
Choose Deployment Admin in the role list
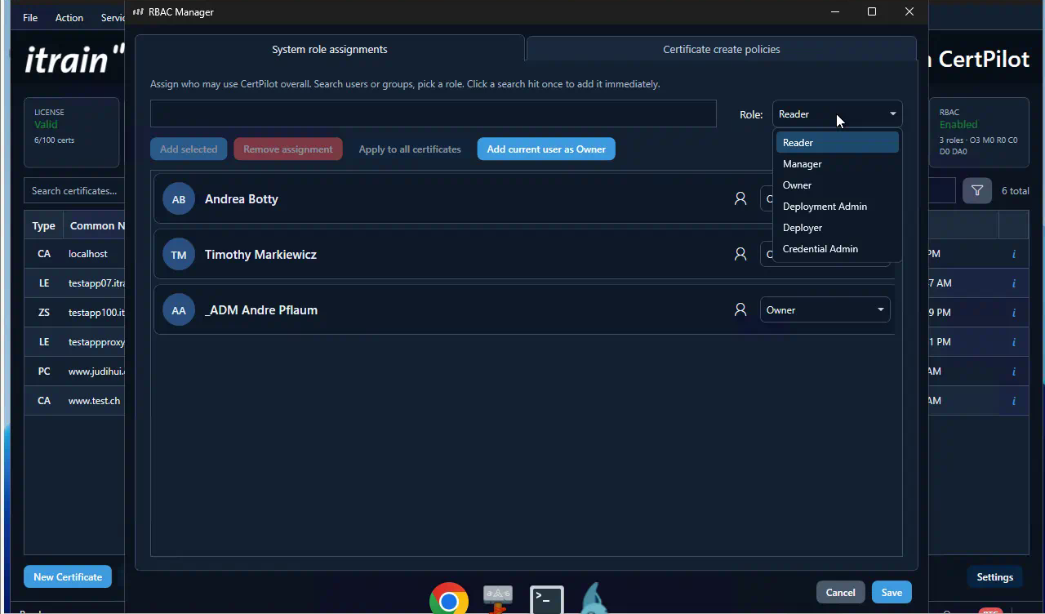click(837, 206)
